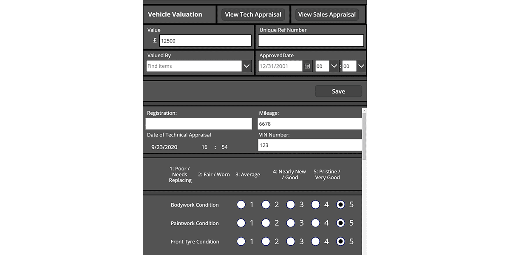Click the Mileage field showing 6678

coord(310,124)
